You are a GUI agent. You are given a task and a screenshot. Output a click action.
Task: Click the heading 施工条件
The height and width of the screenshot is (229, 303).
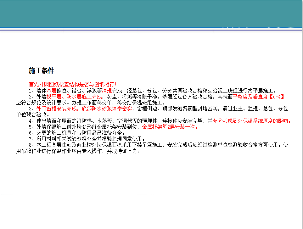pos(41,70)
